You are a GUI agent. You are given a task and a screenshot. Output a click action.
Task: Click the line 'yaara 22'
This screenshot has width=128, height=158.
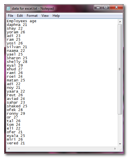click(x=16, y=91)
